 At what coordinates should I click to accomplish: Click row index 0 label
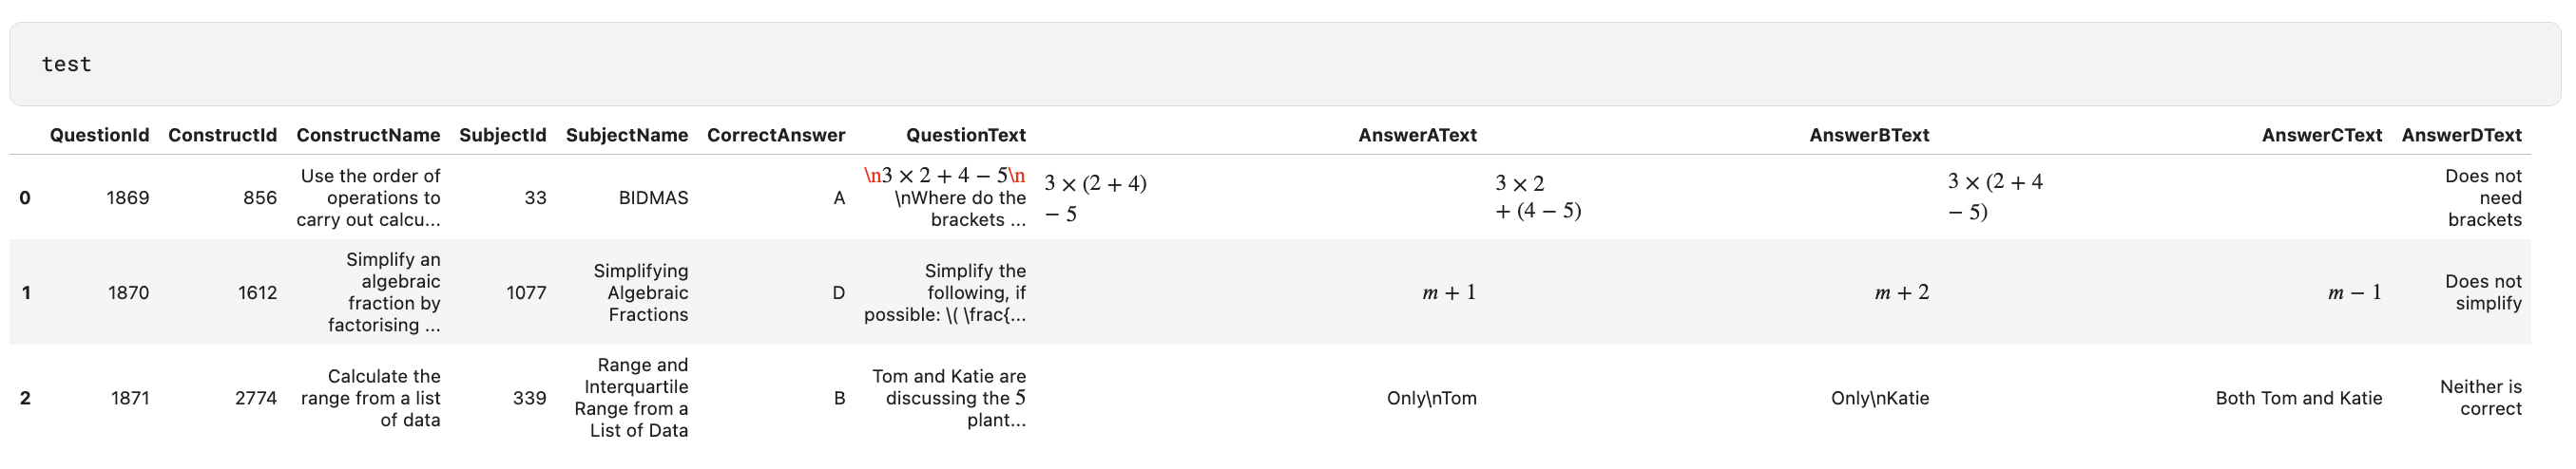(25, 197)
